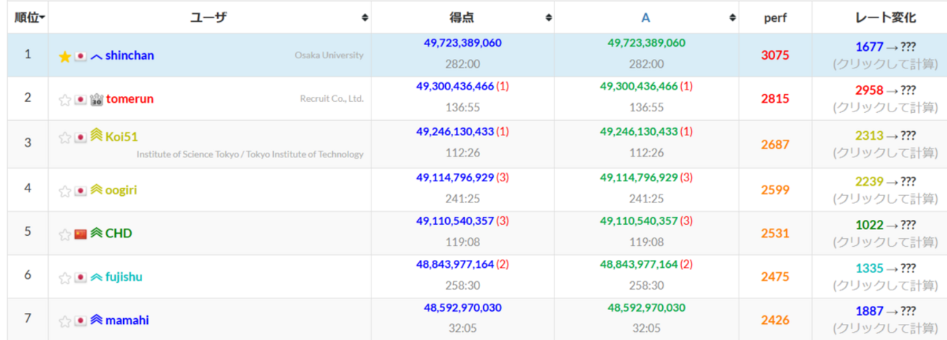Open shinchan's user profile
947x340 pixels.
[130, 55]
